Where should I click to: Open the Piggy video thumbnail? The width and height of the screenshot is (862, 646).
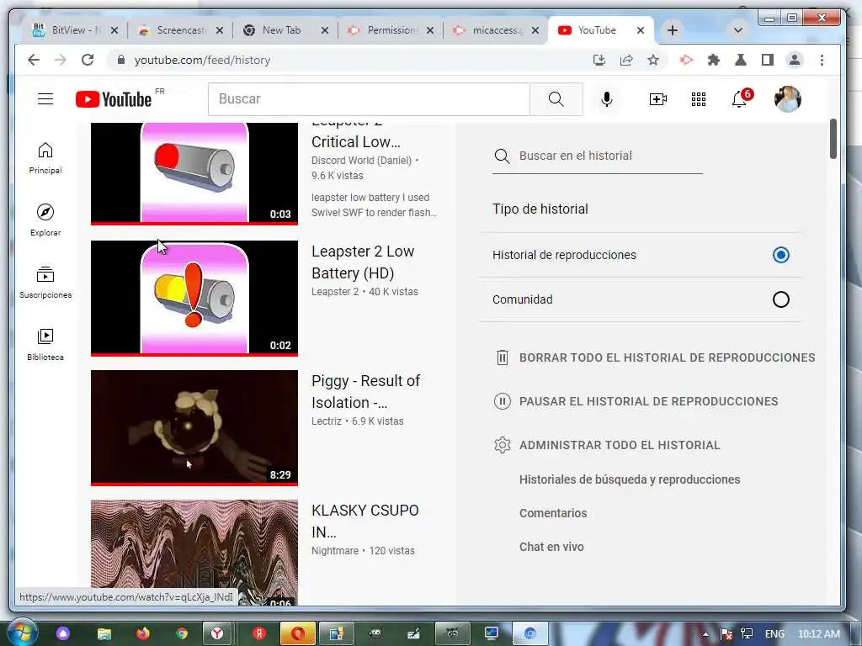click(x=194, y=428)
